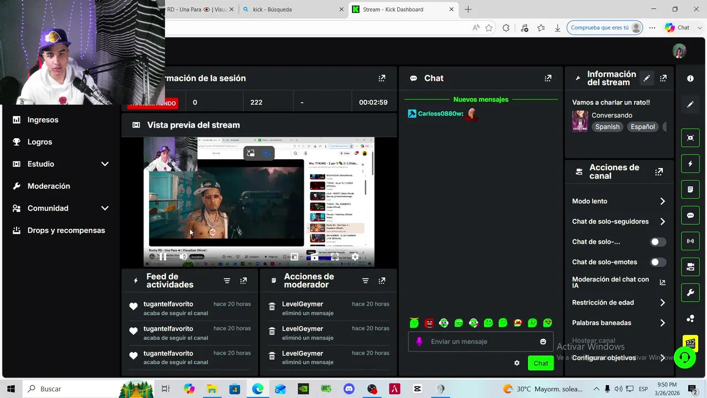The height and width of the screenshot is (398, 707).
Task: Open Carloss0880w's profile in chat
Action: click(x=440, y=114)
